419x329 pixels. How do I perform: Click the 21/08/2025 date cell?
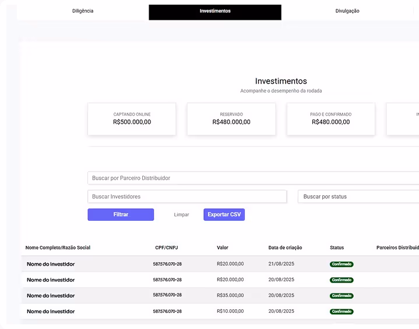281,264
